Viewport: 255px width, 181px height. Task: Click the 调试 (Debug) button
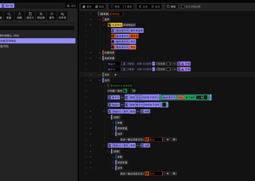pos(71,6)
